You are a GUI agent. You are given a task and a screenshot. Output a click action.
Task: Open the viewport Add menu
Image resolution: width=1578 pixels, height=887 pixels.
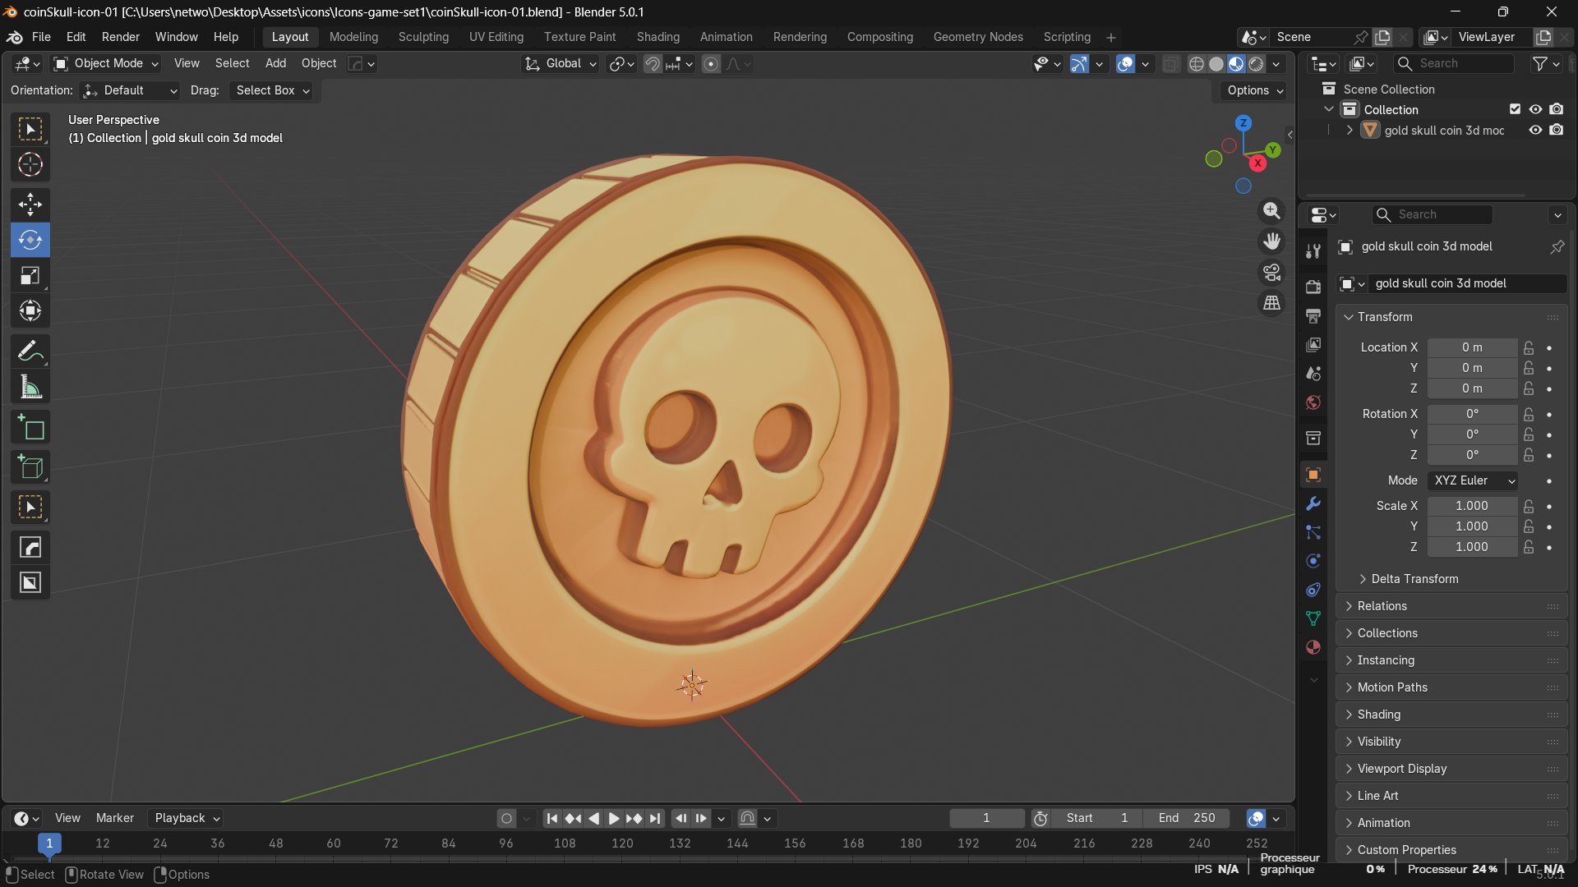coord(275,64)
